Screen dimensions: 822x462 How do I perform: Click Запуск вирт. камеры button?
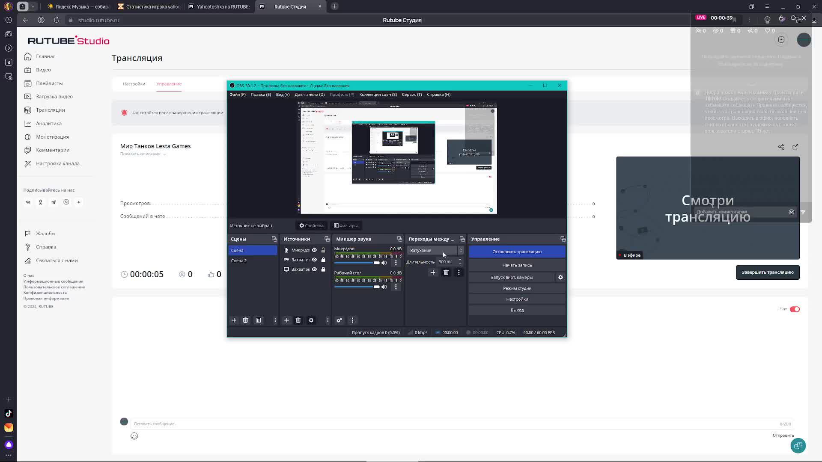pyautogui.click(x=512, y=277)
